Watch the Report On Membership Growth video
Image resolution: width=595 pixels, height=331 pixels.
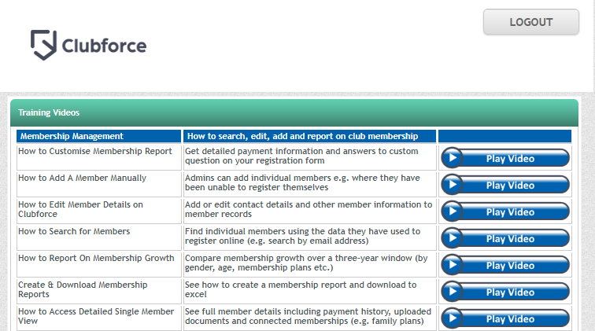[x=504, y=265]
